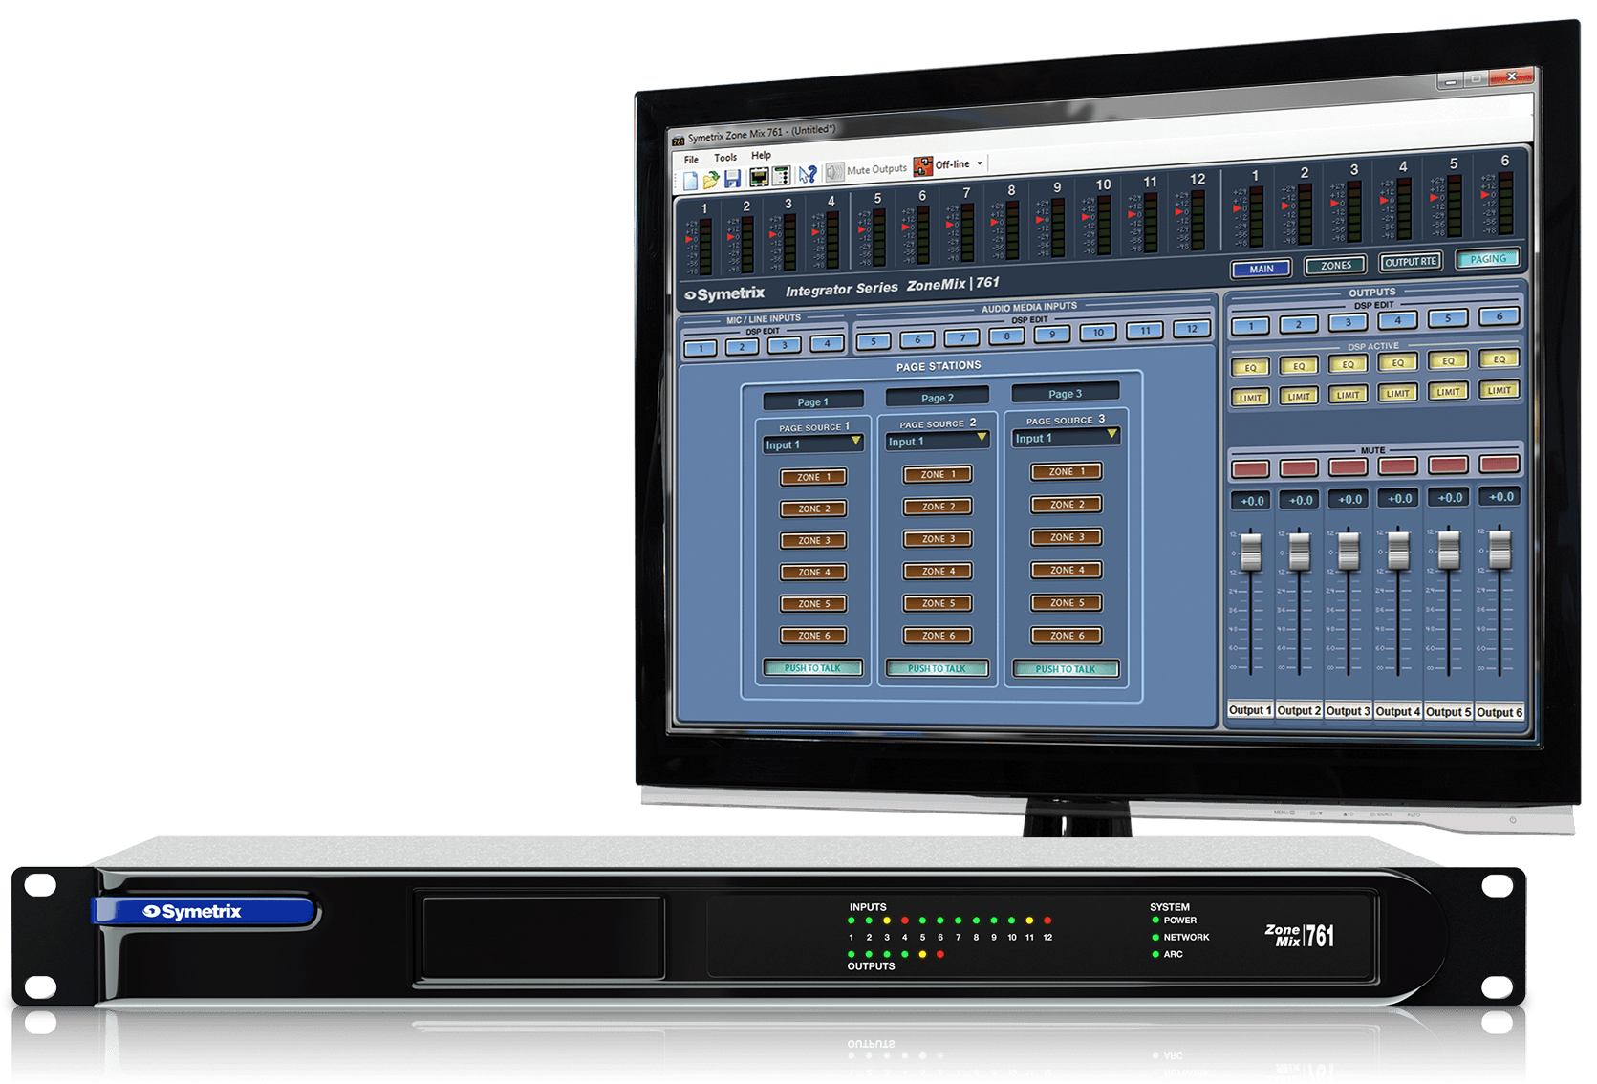Toggle DSP active LIMIT for output 6
This screenshot has width=1597, height=1084.
pyautogui.click(x=1499, y=390)
